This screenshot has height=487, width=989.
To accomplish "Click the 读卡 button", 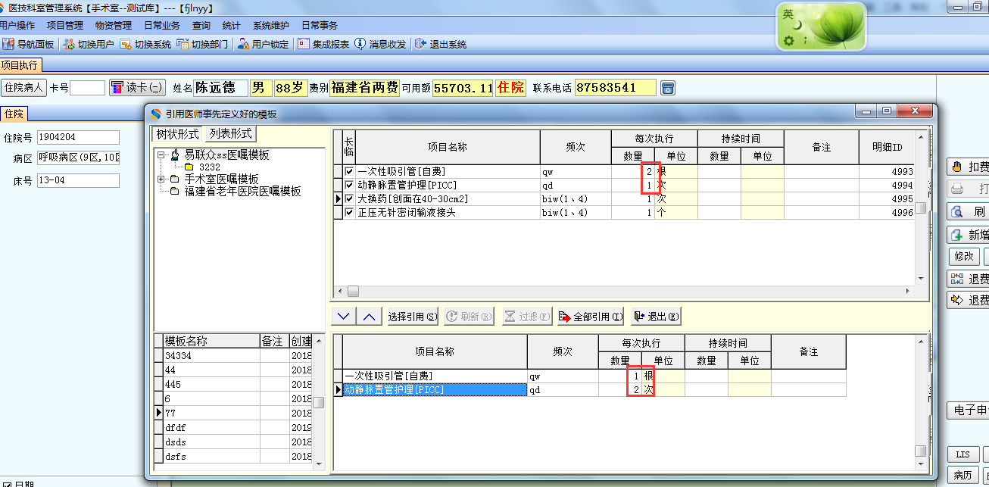I will 137,88.
